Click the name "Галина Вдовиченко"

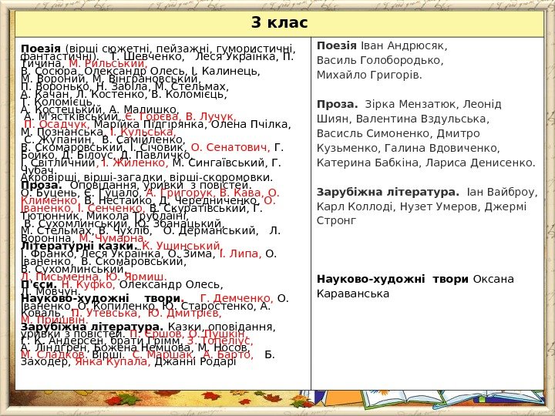coord(442,148)
